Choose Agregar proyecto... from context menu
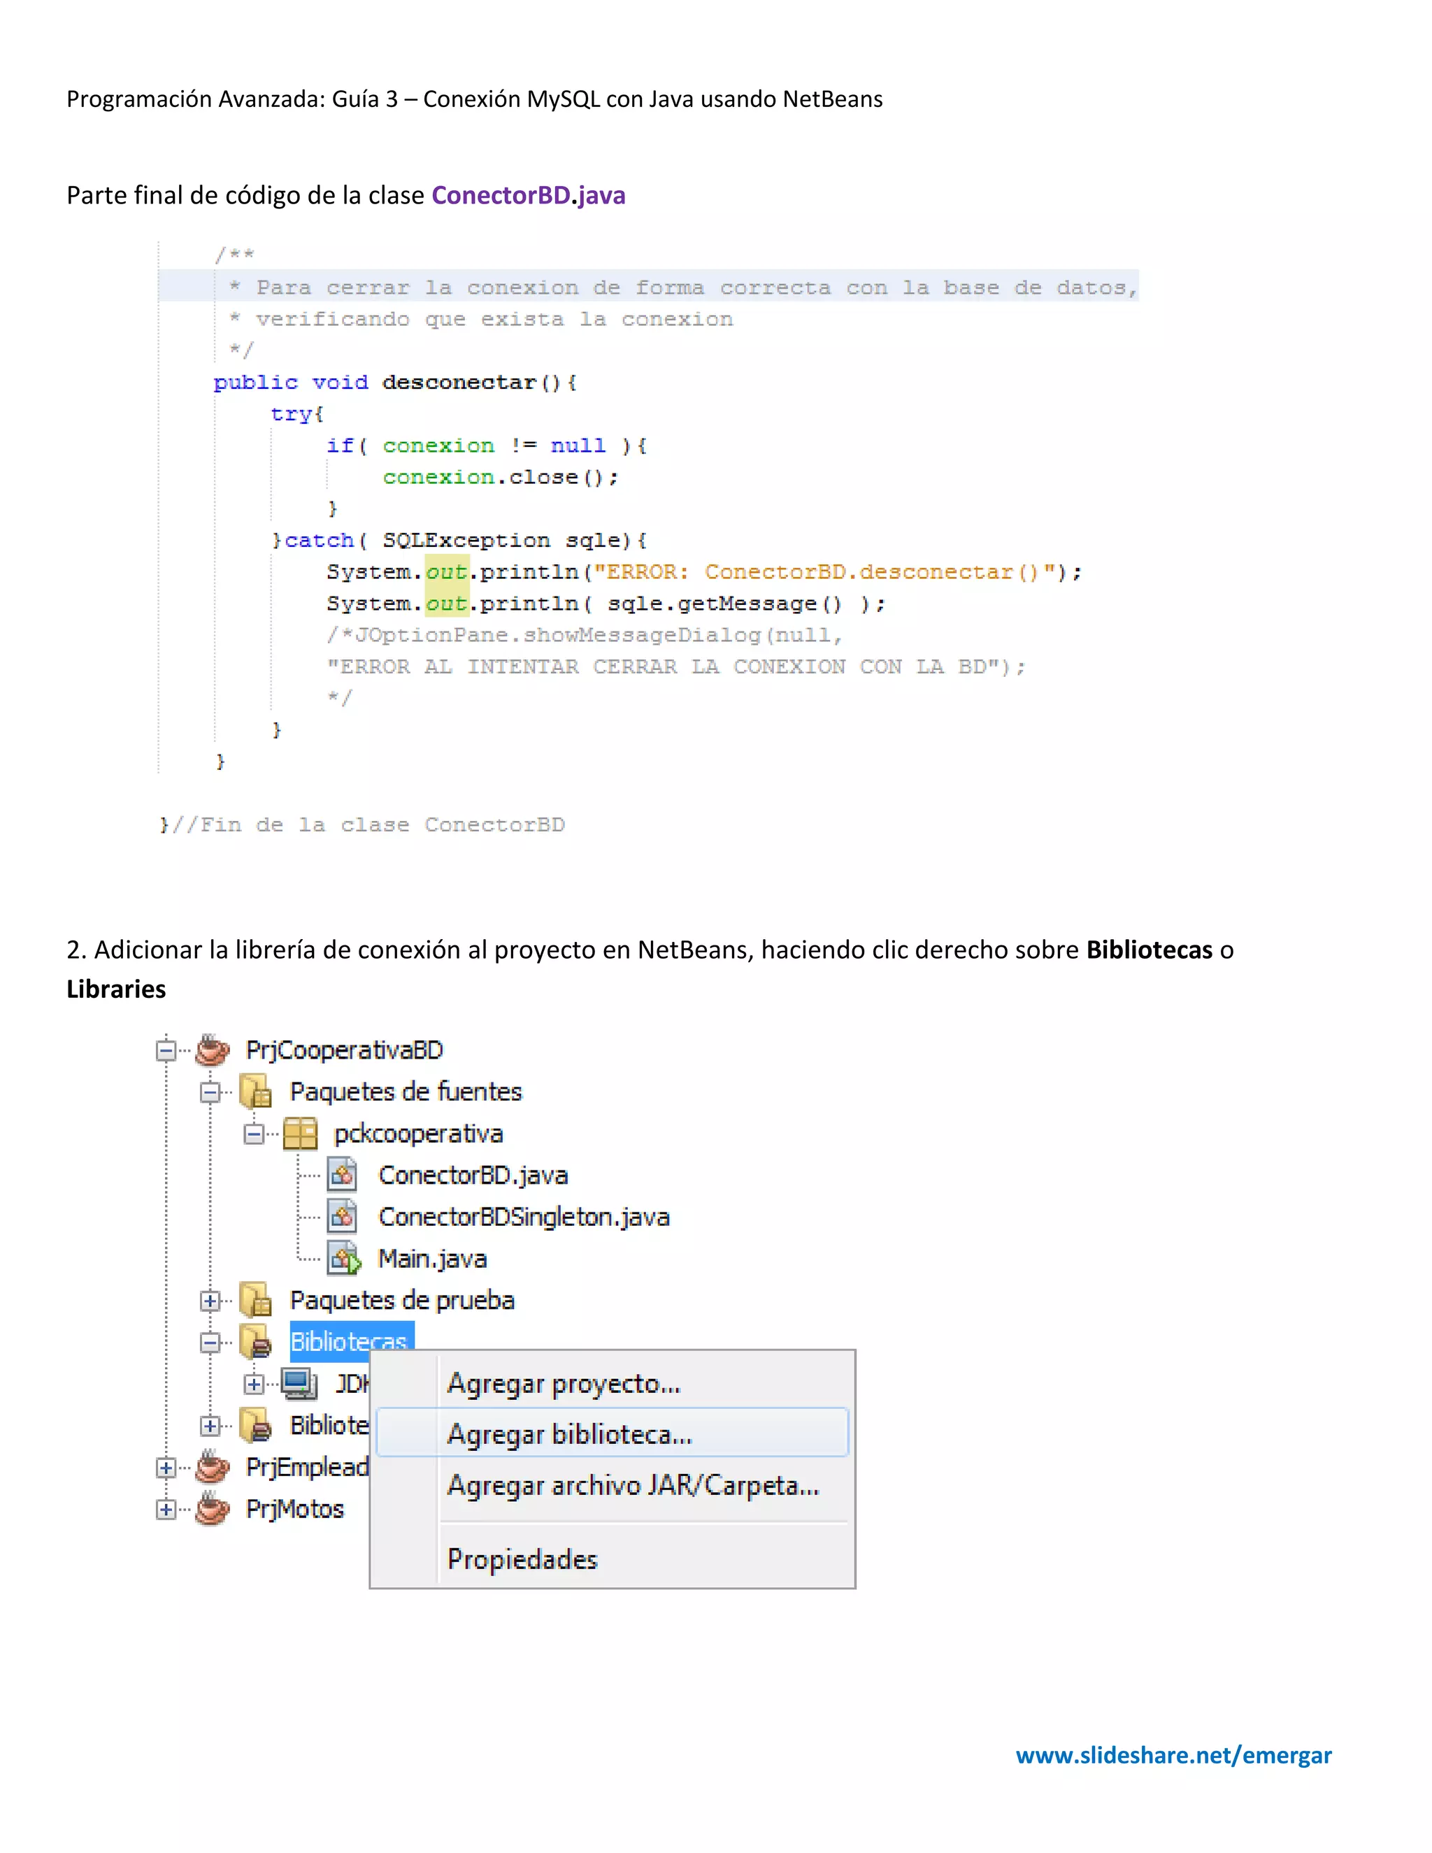The width and height of the screenshot is (1432, 1853). [564, 1383]
